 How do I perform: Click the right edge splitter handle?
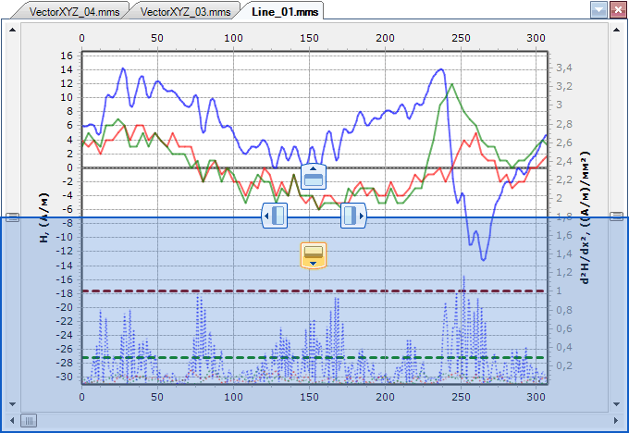click(615, 217)
